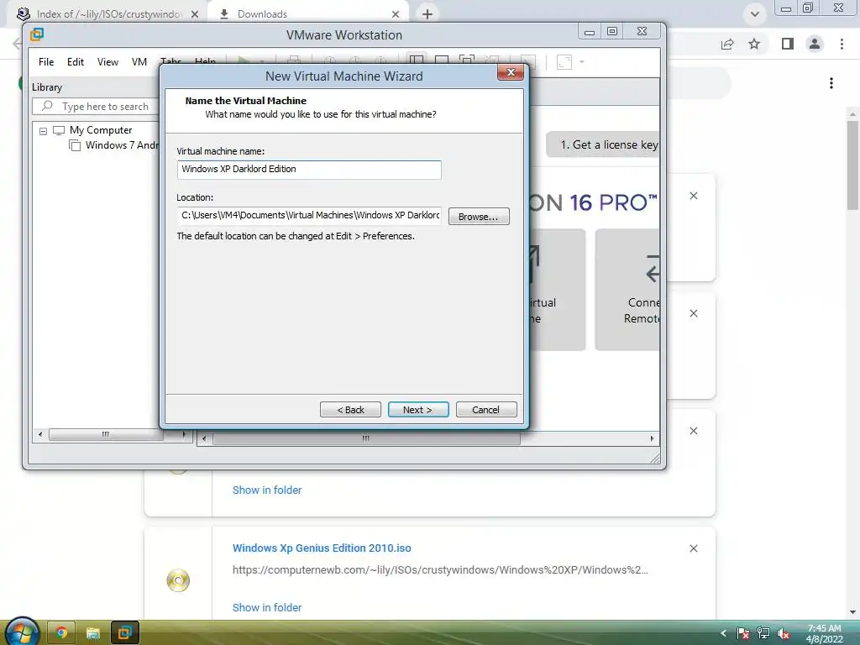Open the Chrome side panel icon
Viewport: 860px width, 645px height.
[788, 44]
